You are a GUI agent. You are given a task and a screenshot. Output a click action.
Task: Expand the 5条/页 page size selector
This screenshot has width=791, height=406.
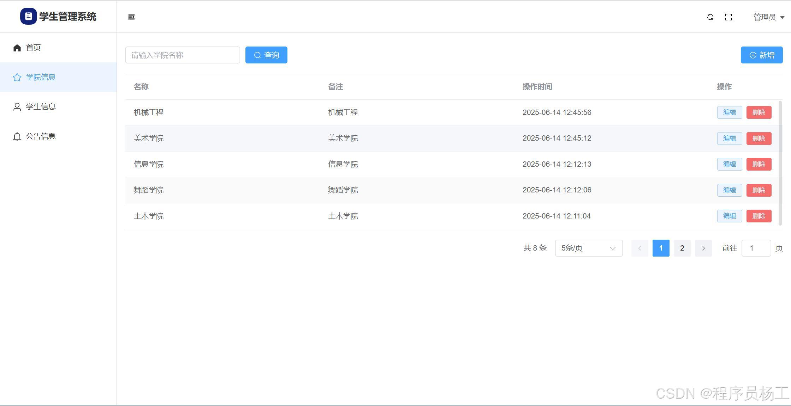(589, 248)
